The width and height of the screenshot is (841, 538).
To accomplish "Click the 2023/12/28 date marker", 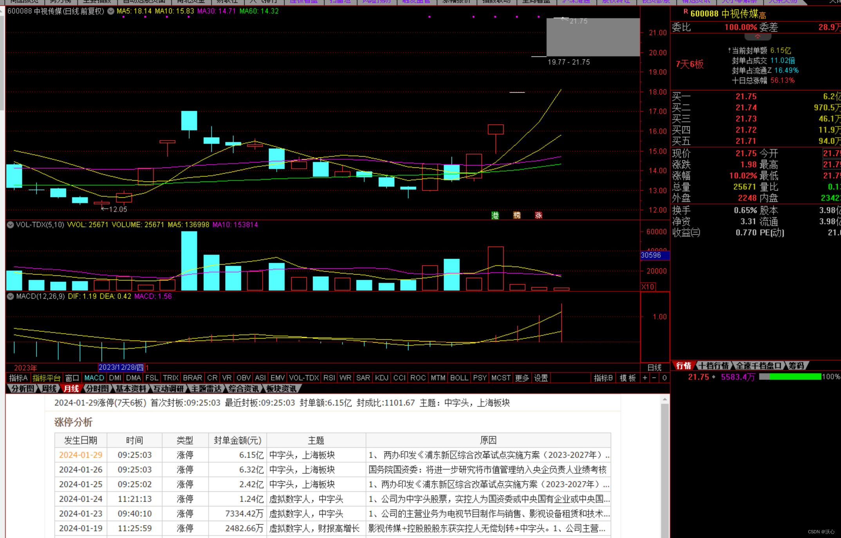I will click(x=121, y=367).
